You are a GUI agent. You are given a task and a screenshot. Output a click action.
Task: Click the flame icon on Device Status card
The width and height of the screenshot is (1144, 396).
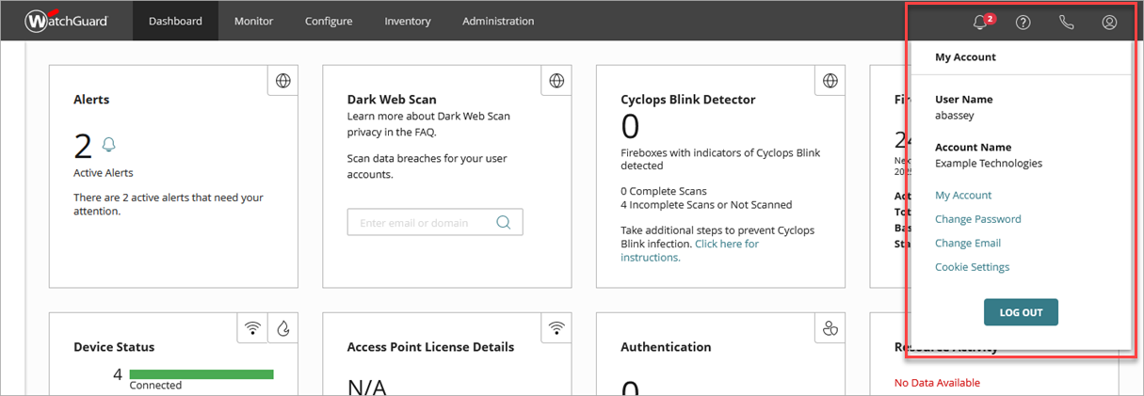tap(282, 328)
